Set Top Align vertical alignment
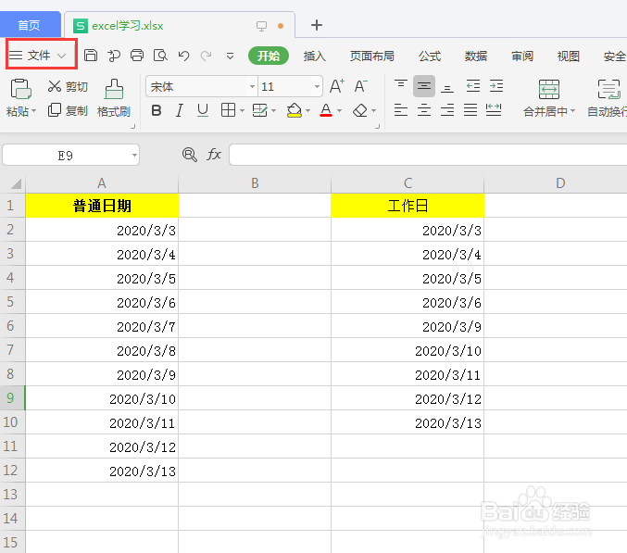The image size is (627, 553). [x=401, y=85]
